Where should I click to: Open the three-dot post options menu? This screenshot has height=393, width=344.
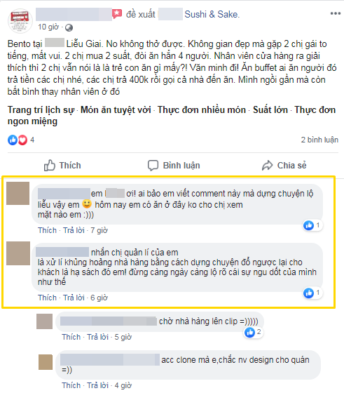pos(336,13)
